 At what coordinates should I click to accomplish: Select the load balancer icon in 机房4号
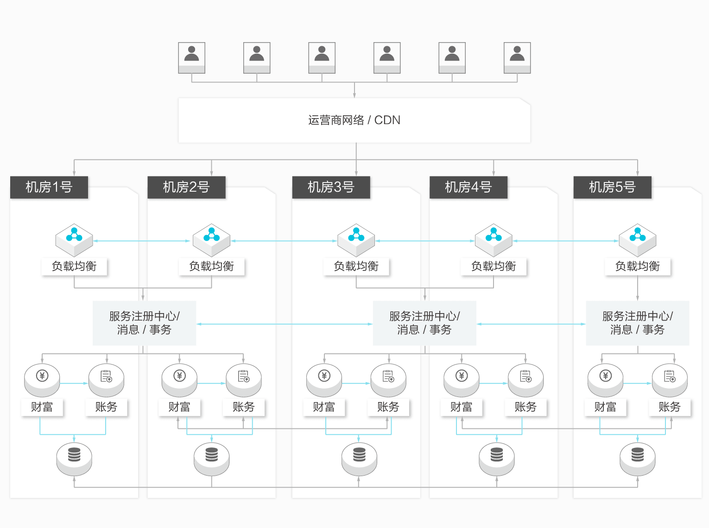494,240
